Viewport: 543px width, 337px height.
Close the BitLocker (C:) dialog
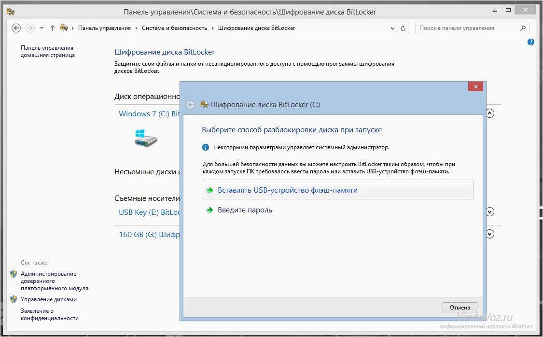(475, 86)
